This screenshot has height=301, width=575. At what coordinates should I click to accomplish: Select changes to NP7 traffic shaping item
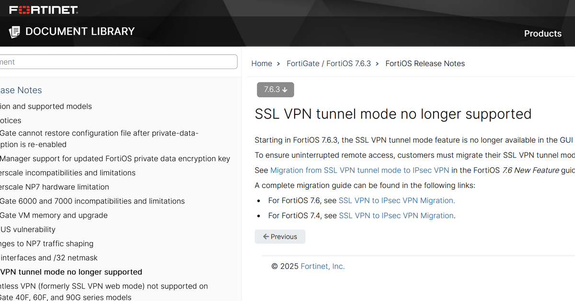point(47,244)
